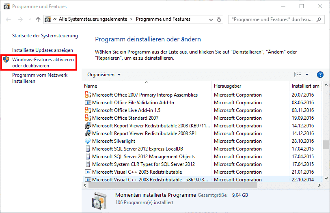This screenshot has width=330, height=213.
Task: Click install date 20.07.2016
Action: tap(303, 95)
